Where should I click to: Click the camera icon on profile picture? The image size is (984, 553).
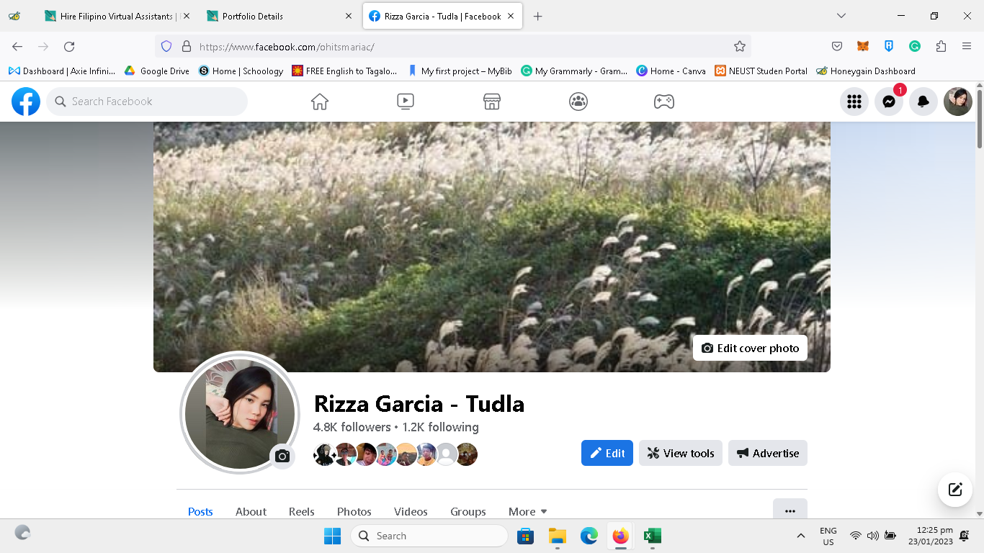point(282,456)
